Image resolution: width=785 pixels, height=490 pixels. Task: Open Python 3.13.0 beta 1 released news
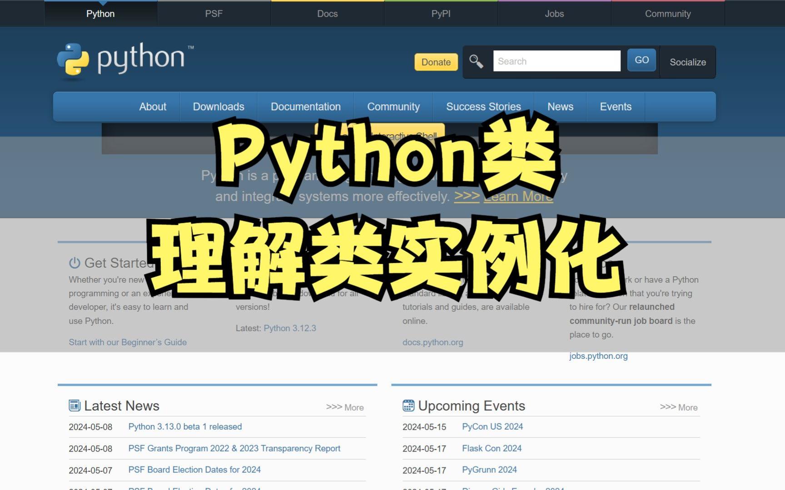(x=185, y=426)
